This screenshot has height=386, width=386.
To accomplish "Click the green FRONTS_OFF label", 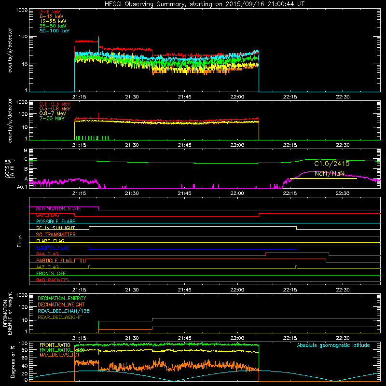I will 51,274.
